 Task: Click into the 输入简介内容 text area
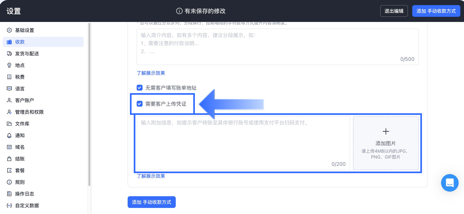(x=277, y=47)
